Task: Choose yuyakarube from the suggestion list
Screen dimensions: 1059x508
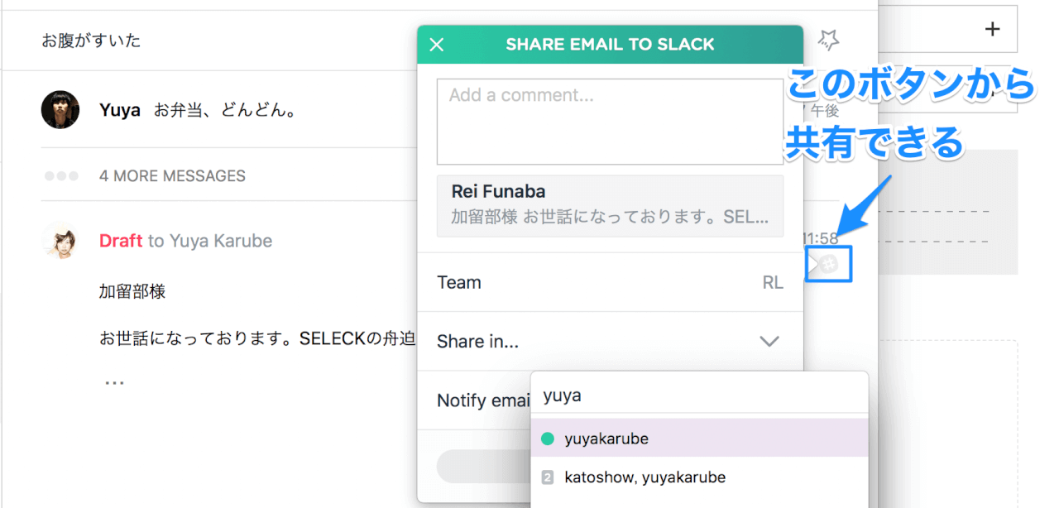Action: click(x=699, y=439)
